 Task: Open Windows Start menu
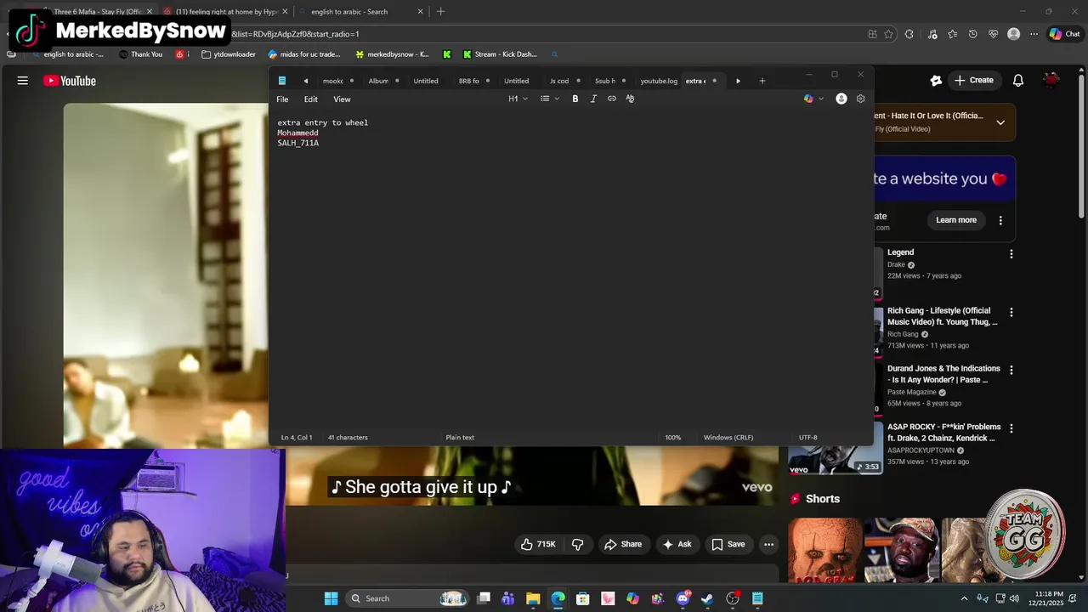coord(331,598)
